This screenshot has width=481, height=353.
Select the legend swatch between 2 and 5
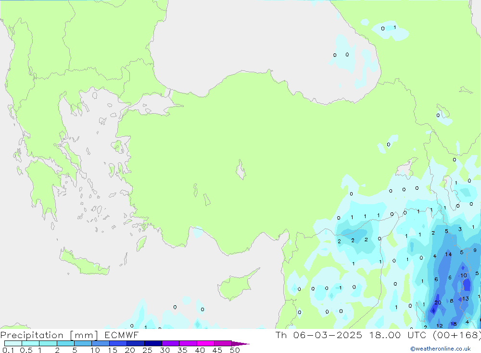[65, 343]
